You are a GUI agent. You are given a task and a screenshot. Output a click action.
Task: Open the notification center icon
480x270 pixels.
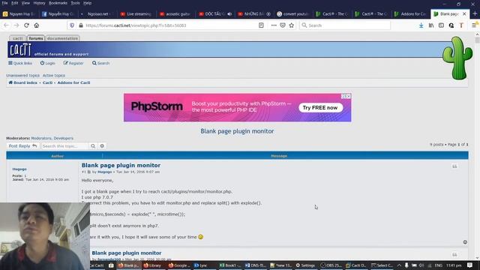pyautogui.click(x=470, y=265)
